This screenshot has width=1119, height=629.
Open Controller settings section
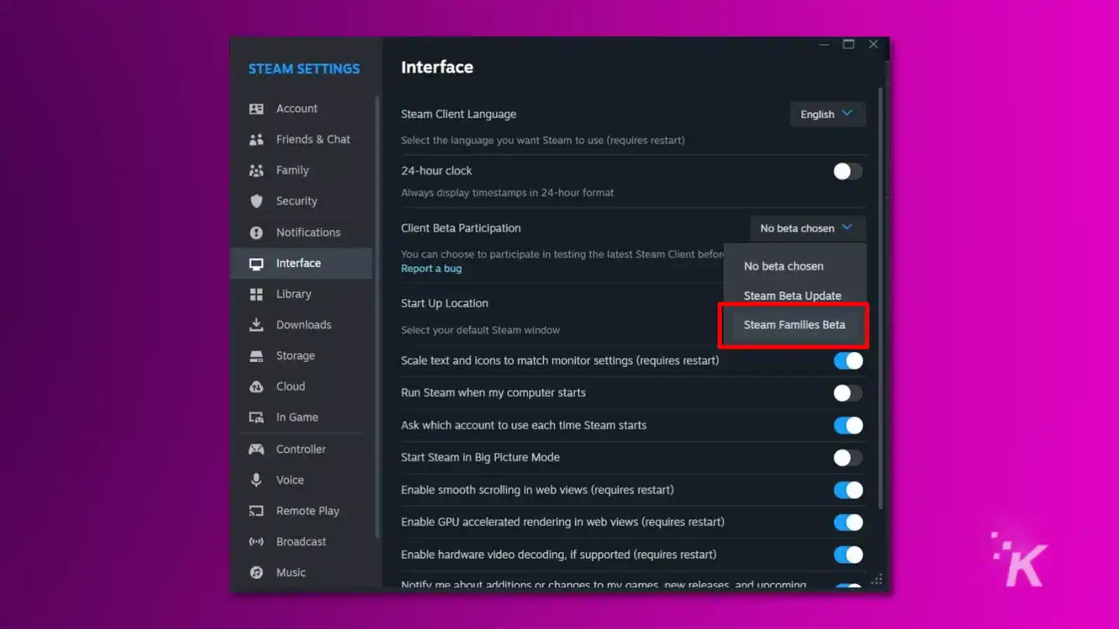click(301, 449)
